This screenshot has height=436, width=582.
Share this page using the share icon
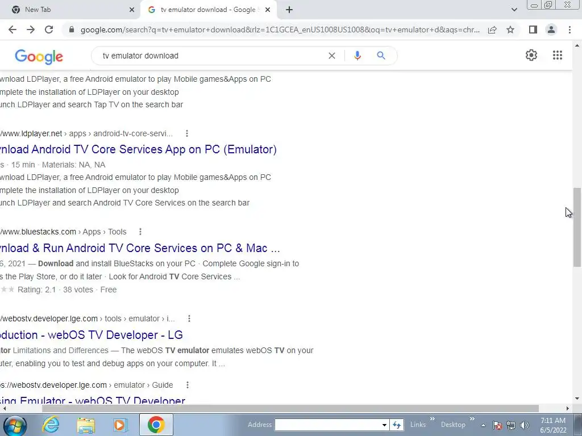(x=492, y=30)
